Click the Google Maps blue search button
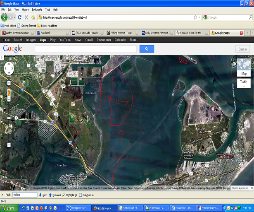Screen dimensions: 254x212 (147, 49)
